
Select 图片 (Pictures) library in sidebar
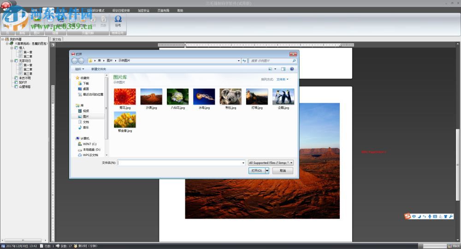83,116
